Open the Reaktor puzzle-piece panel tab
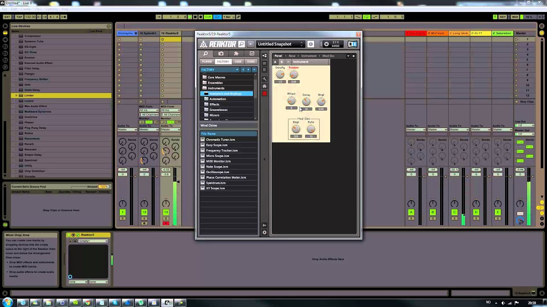This screenshot has height=307, width=547. pyautogui.click(x=236, y=54)
